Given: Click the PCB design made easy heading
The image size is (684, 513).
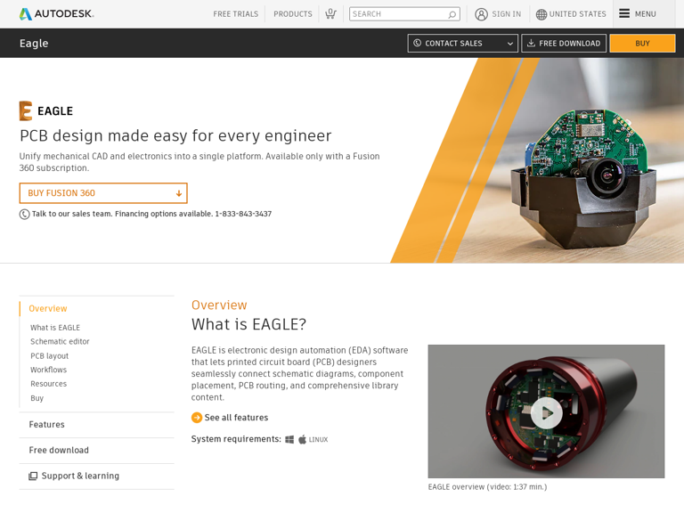Looking at the screenshot, I should click(175, 135).
